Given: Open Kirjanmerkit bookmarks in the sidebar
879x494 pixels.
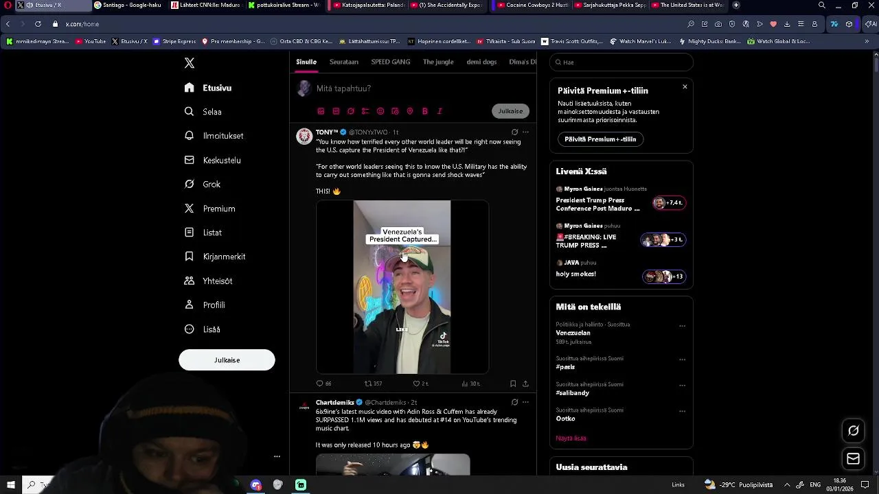Looking at the screenshot, I should click(x=215, y=257).
